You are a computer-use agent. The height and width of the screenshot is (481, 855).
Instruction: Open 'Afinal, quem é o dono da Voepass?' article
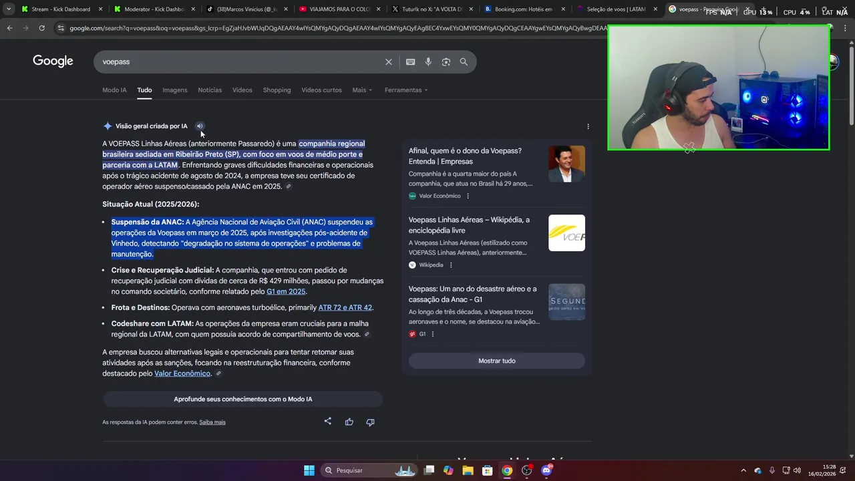click(465, 156)
